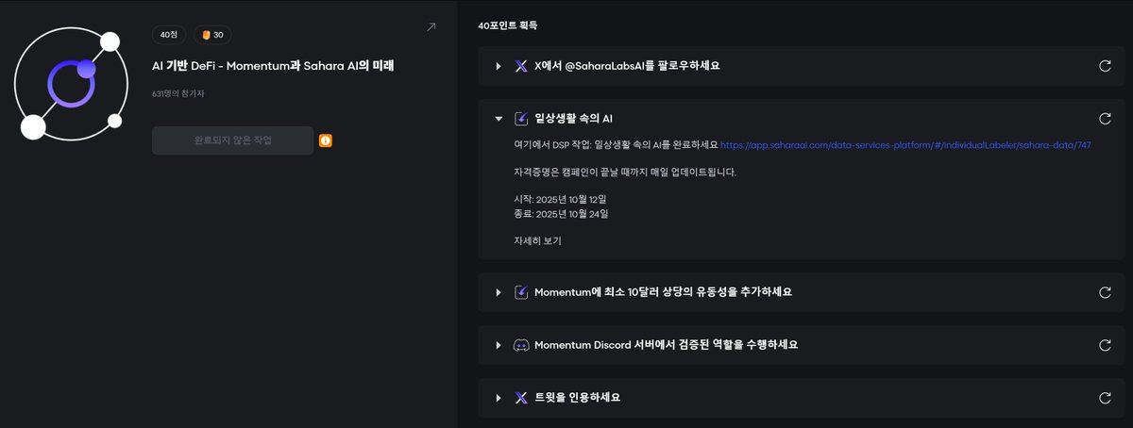Click the orange info icon beside 완료되지 않은 작업
This screenshot has height=428, width=1133.
[326, 140]
